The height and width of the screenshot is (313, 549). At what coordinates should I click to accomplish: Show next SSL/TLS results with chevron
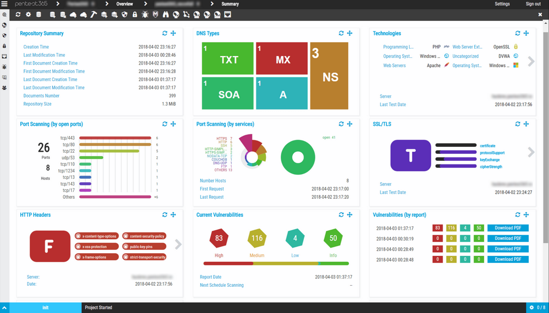tap(531, 152)
